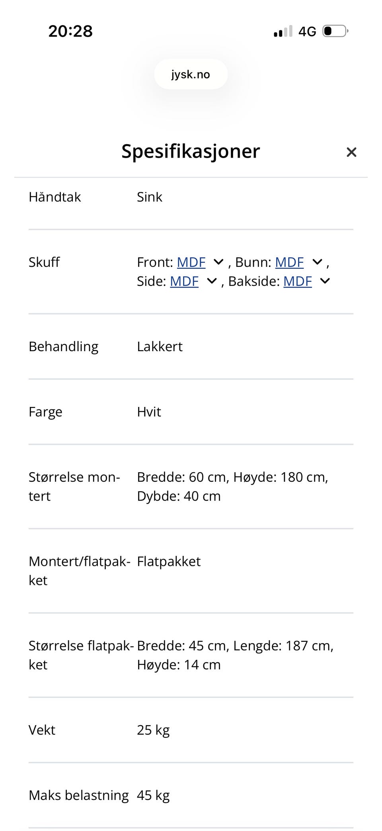Expand the Bakside MDF material details
The height and width of the screenshot is (831, 382).
click(x=325, y=281)
